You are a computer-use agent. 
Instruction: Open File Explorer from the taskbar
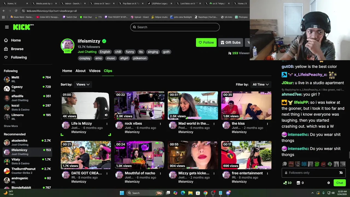click(x=190, y=193)
